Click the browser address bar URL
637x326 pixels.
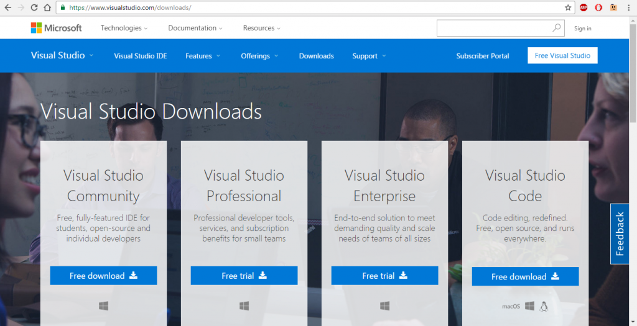coord(130,7)
